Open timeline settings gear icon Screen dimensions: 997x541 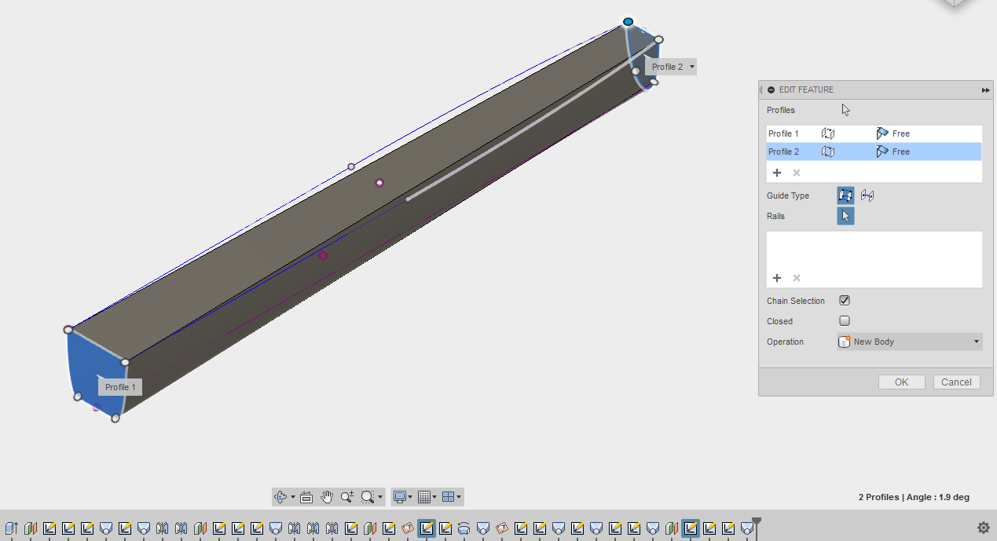[x=983, y=528]
